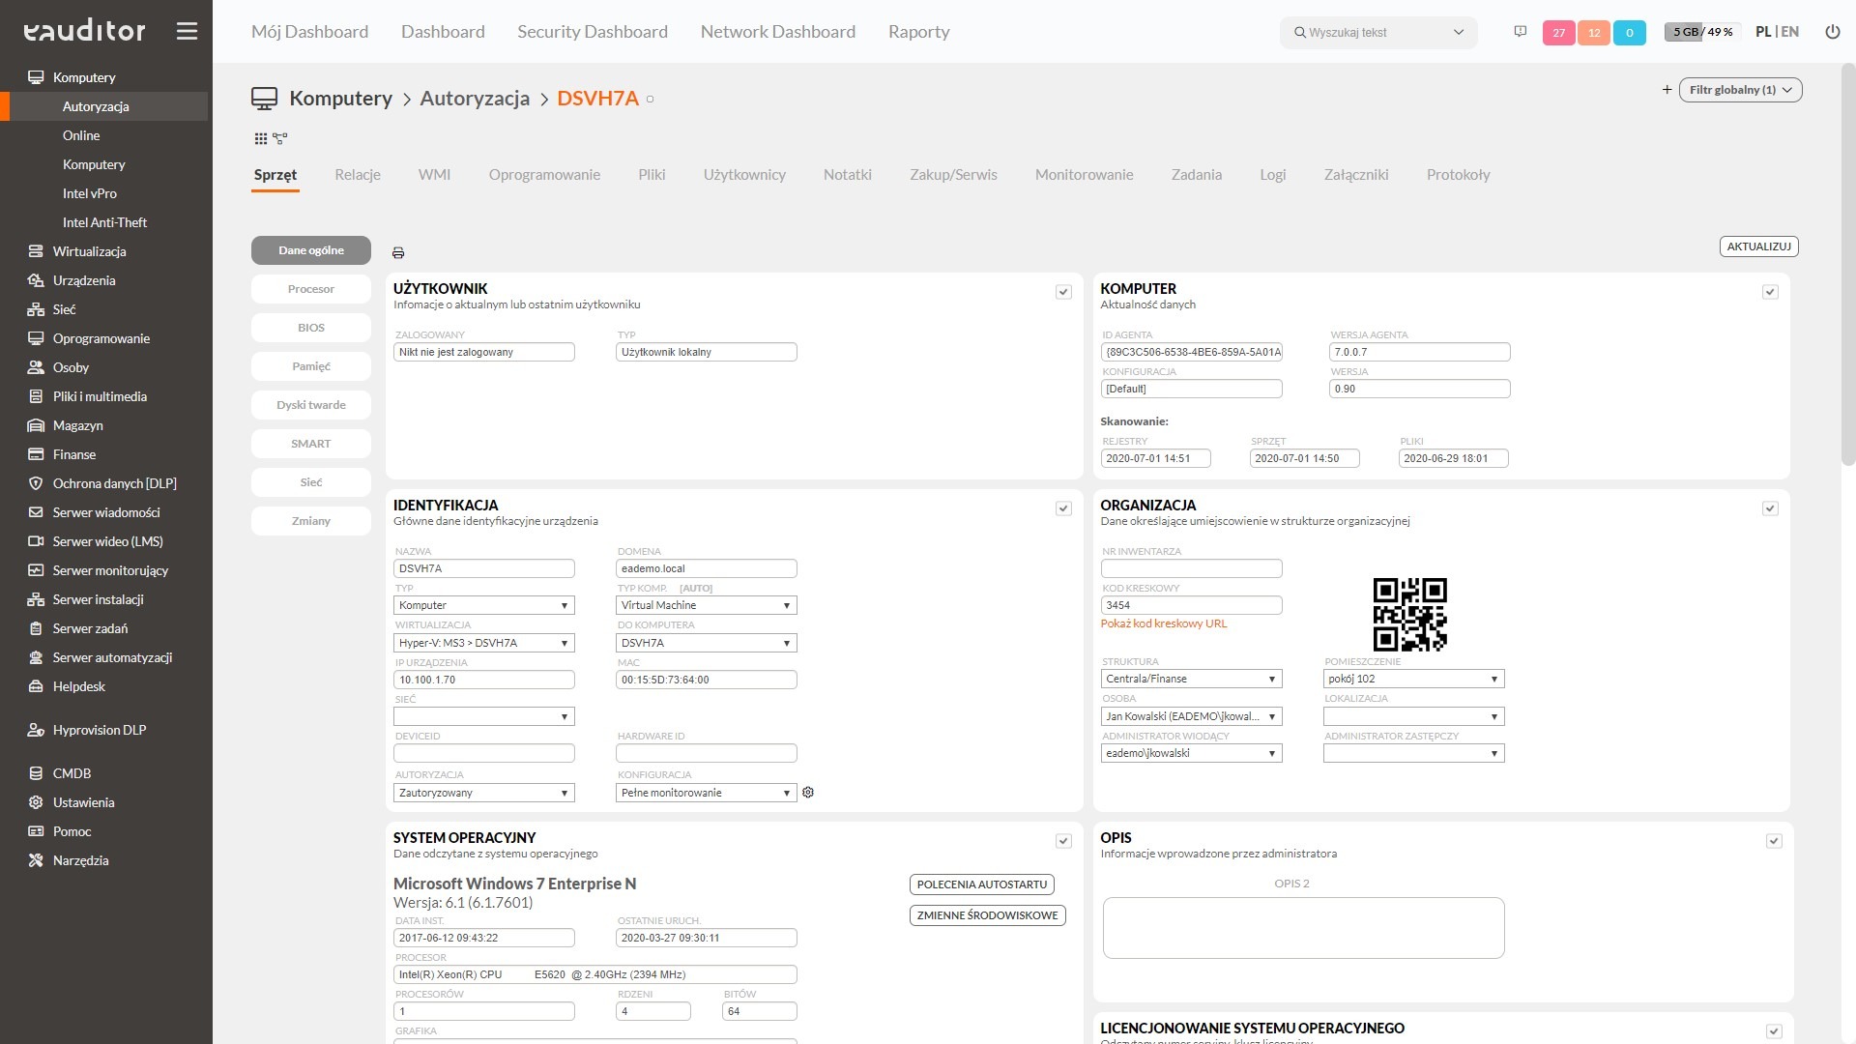Open the messages icon in top bar
This screenshot has width=1856, height=1044.
pos(1520,32)
